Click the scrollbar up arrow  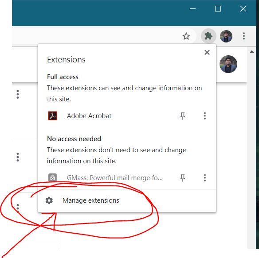pos(251,52)
